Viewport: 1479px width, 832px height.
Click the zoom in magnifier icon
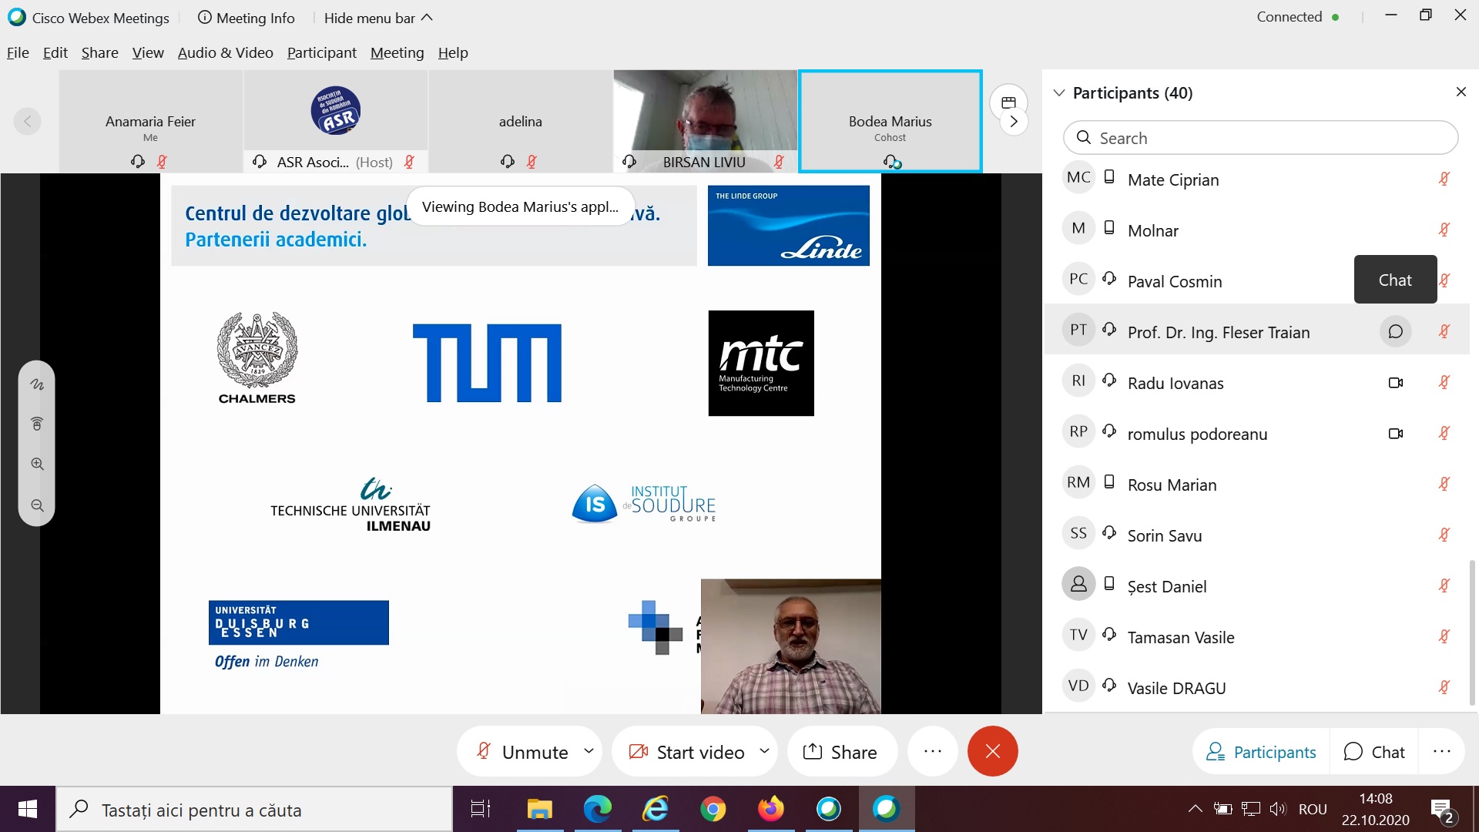tap(37, 464)
